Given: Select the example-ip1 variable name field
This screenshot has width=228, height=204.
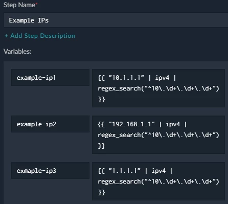Looking at the screenshot, I should 50,78.
